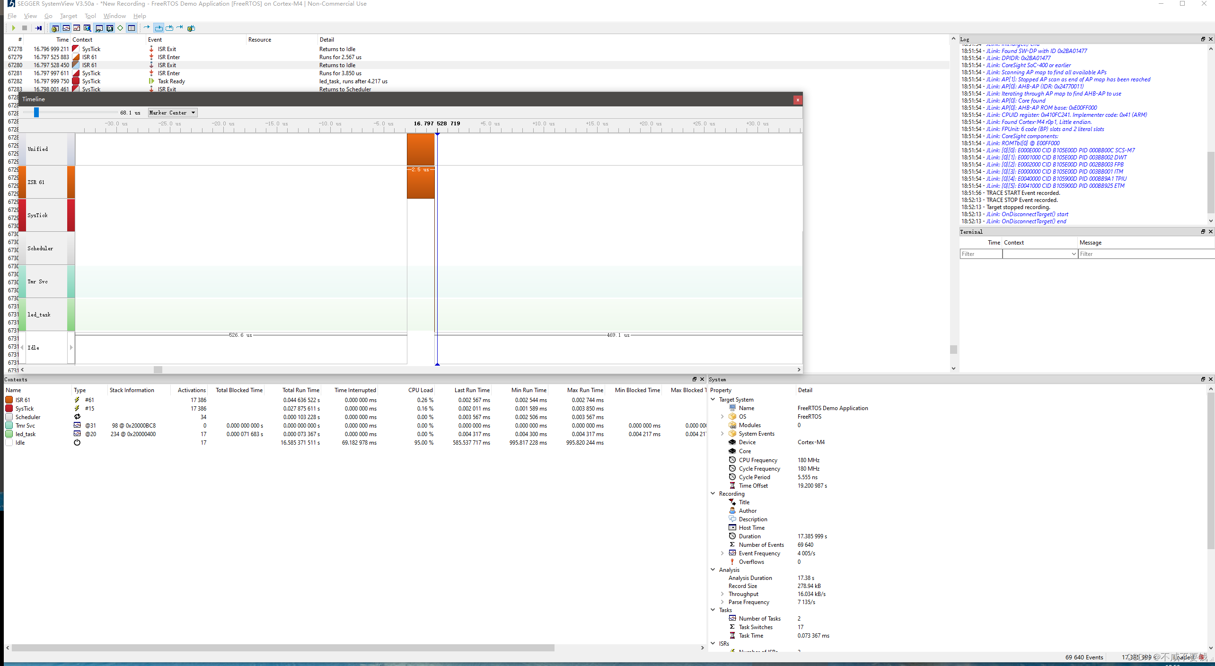Image resolution: width=1215 pixels, height=666 pixels.
Task: Open the File menu
Action: pos(12,16)
